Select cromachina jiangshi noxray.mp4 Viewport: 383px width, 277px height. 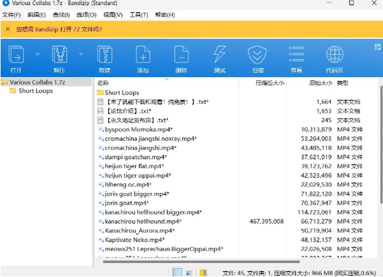147,139
